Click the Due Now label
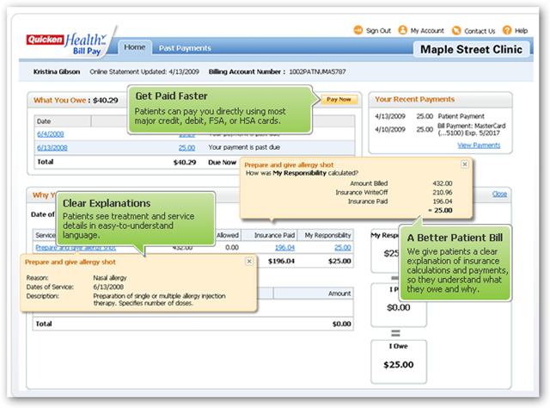 coord(222,163)
